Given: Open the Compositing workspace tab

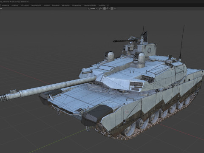Looking at the screenshot, I should coord(76,5).
